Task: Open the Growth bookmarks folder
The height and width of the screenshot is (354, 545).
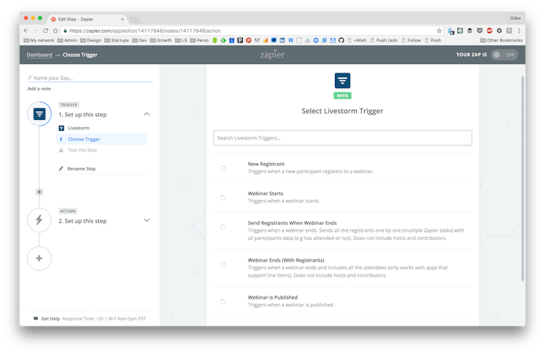Action: click(161, 40)
